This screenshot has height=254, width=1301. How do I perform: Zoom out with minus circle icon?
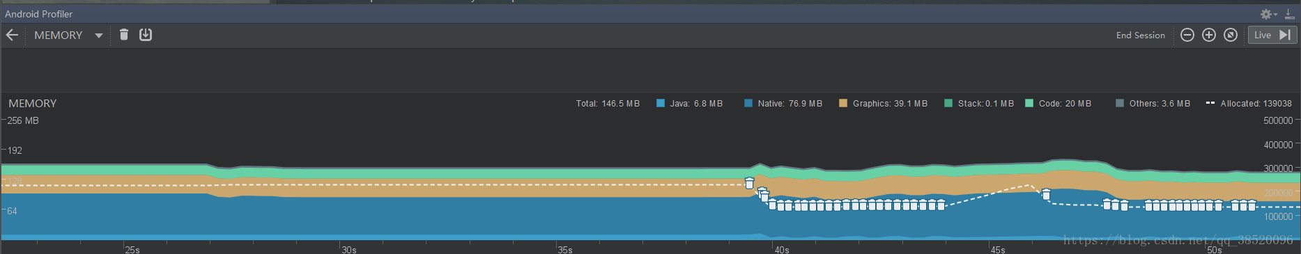tap(1187, 35)
